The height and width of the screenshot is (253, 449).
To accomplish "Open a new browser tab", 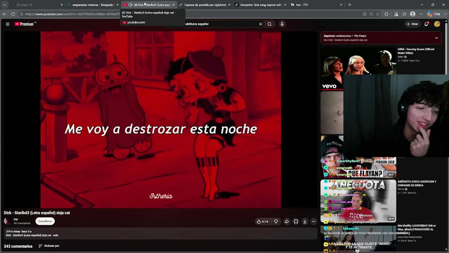I will 349,5.
